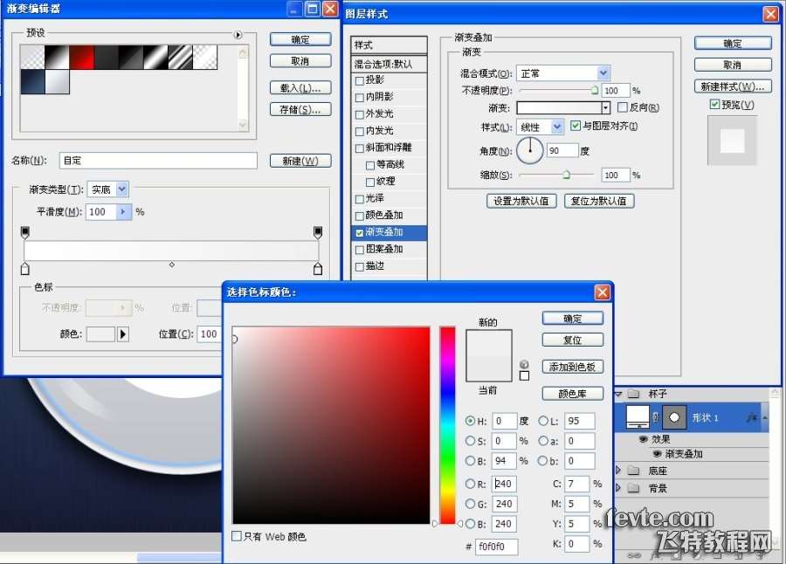Enable the 斜面和浮雕 bevel checkbox

point(360,148)
